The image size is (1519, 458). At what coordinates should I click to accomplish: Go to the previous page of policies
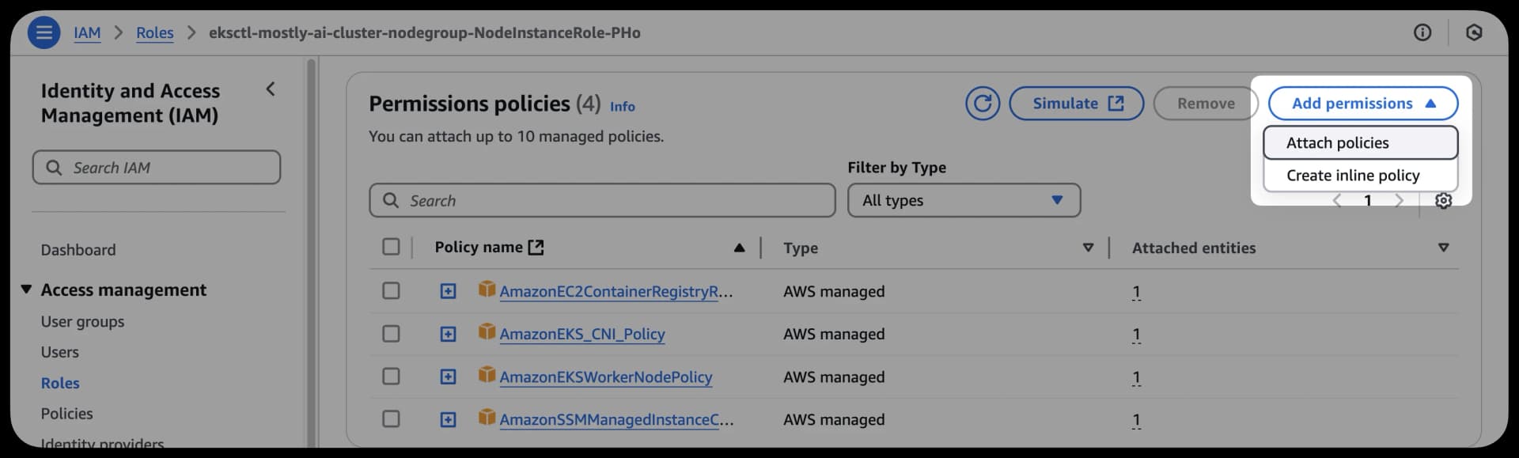tap(1337, 200)
